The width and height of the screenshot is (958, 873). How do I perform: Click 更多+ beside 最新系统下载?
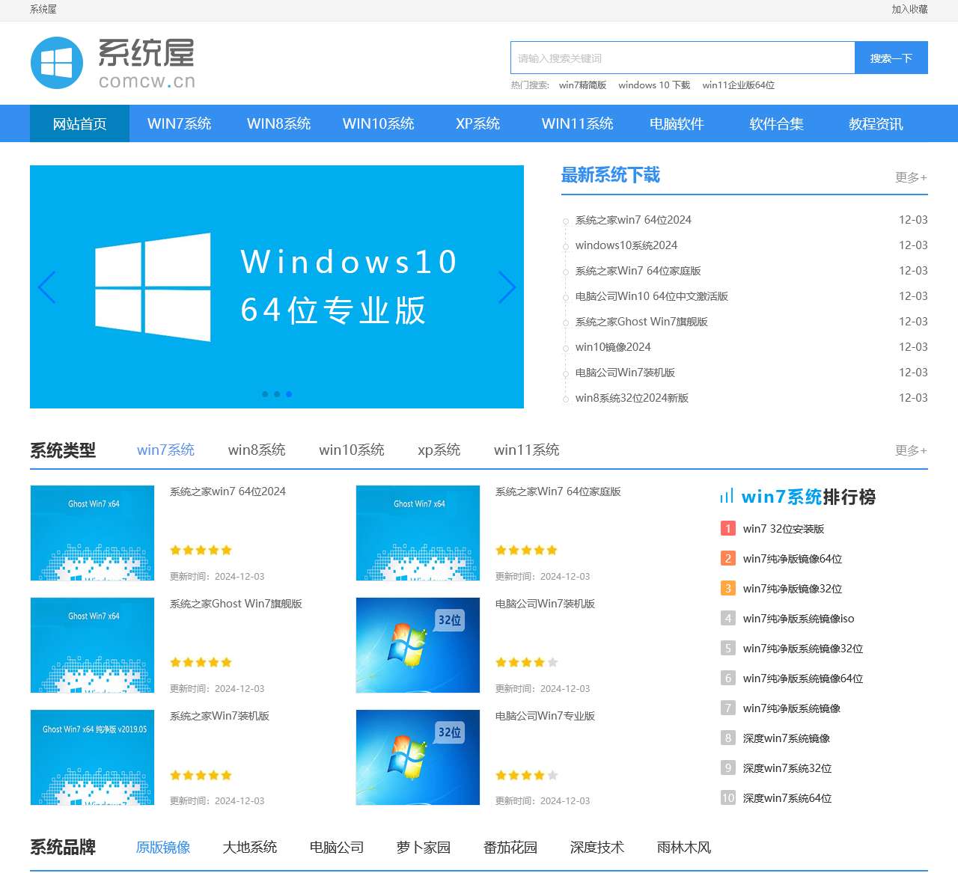tap(912, 177)
